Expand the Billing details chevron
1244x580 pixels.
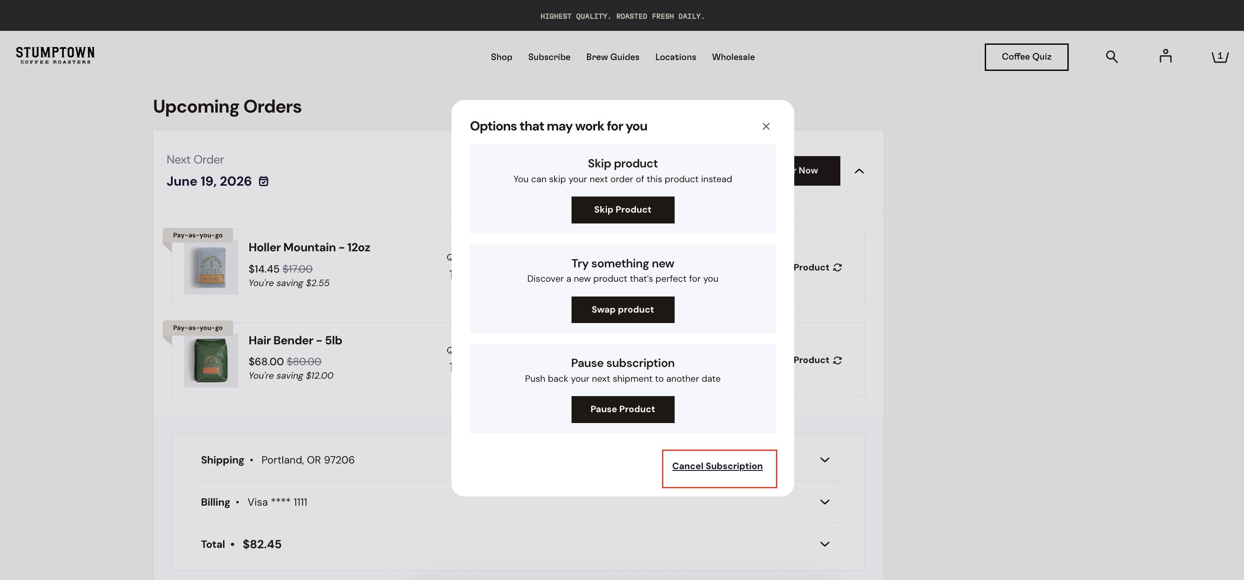(825, 502)
